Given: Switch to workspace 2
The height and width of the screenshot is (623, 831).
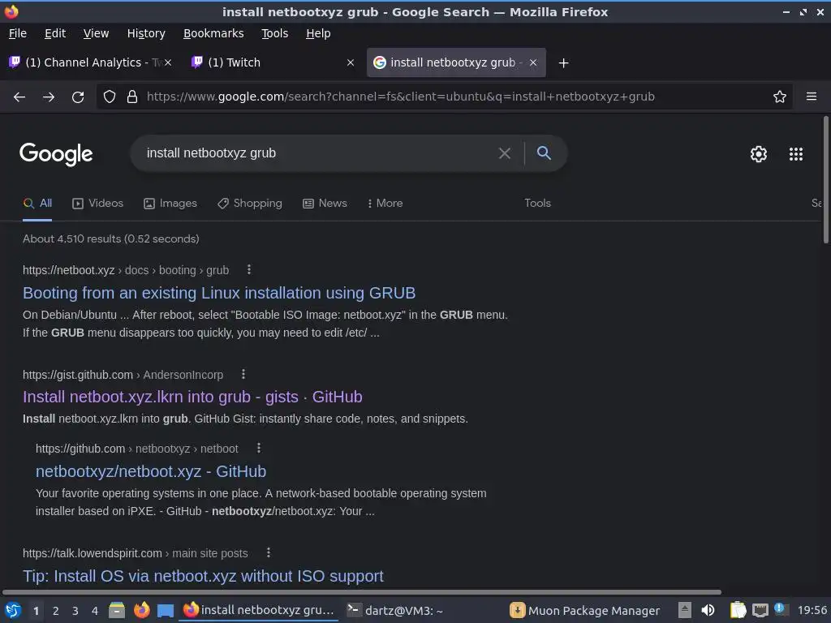Looking at the screenshot, I should [x=56, y=611].
